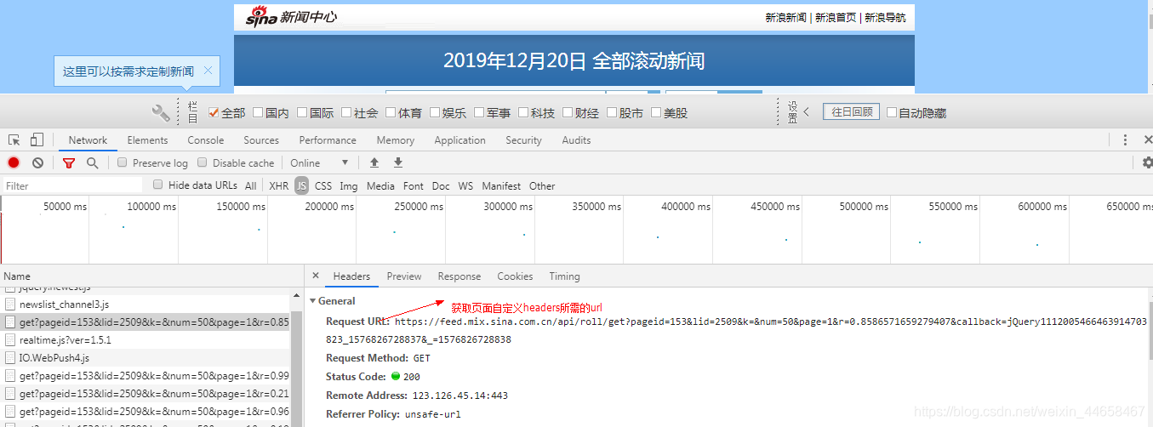The height and width of the screenshot is (427, 1153).
Task: Check the 军事 category checkbox
Action: tap(479, 112)
